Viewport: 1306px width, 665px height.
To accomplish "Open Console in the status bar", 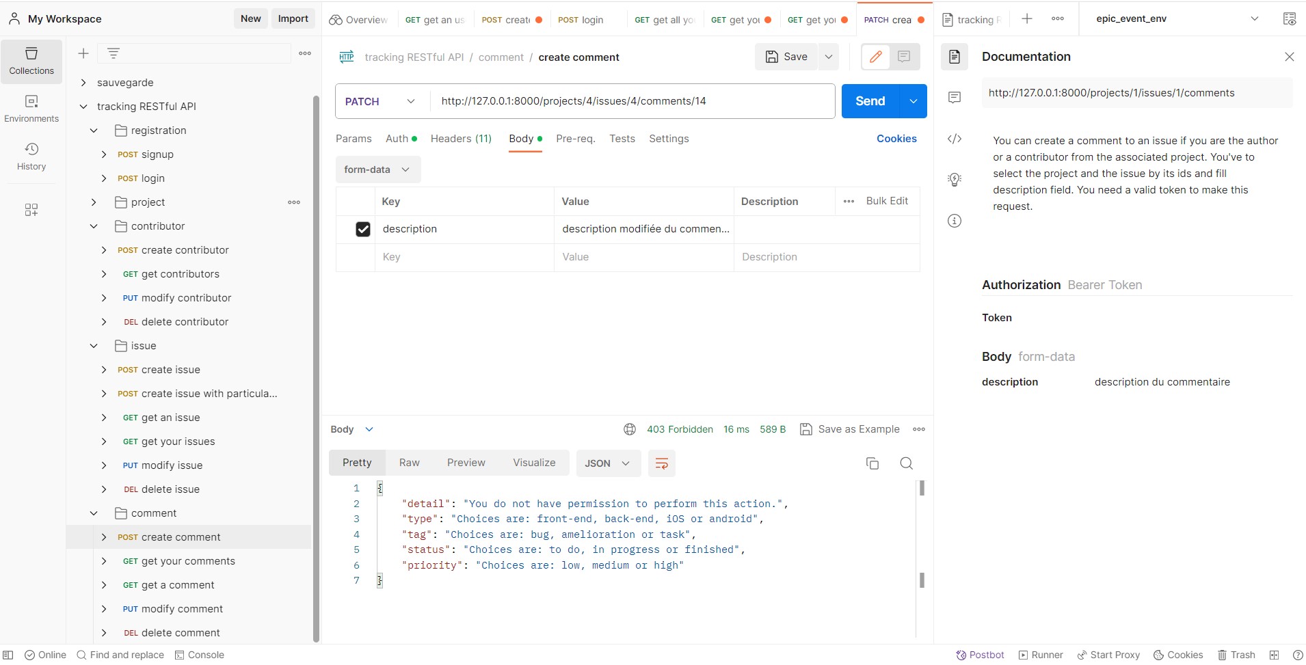I will [200, 655].
